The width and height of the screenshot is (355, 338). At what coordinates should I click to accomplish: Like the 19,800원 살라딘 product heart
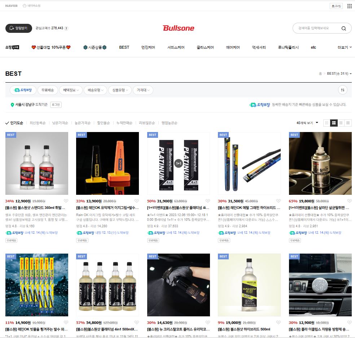pyautogui.click(x=349, y=201)
